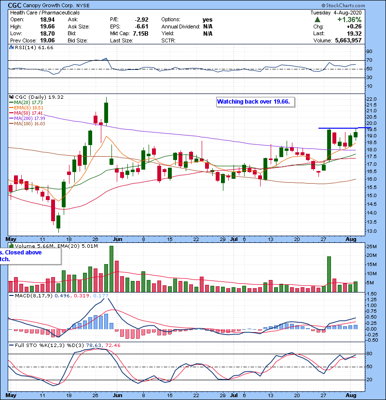Click the 25M volume axis label

click(x=372, y=247)
